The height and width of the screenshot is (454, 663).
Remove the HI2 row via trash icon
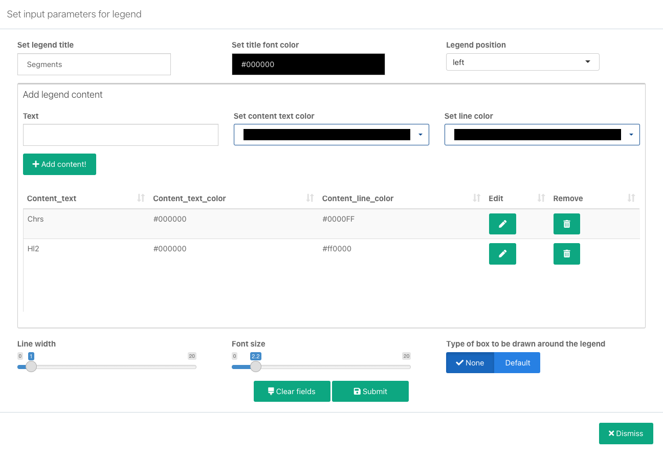tap(567, 254)
